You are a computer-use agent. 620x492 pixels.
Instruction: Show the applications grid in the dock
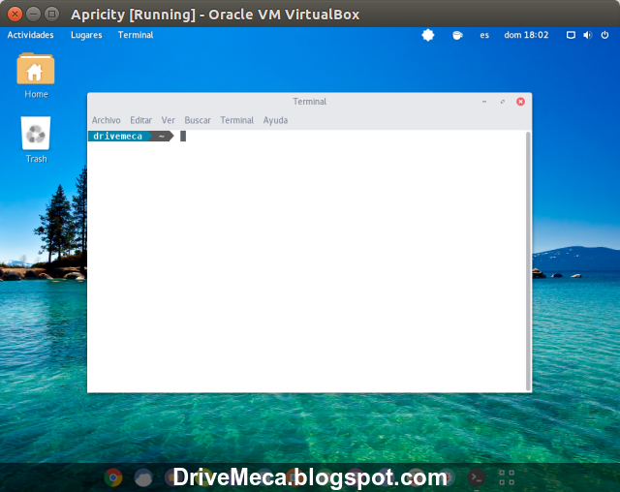point(507,477)
